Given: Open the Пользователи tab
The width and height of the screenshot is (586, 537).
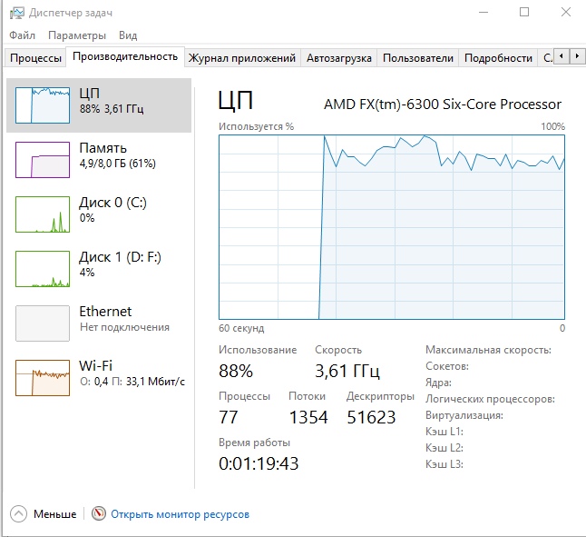Looking at the screenshot, I should [x=417, y=58].
